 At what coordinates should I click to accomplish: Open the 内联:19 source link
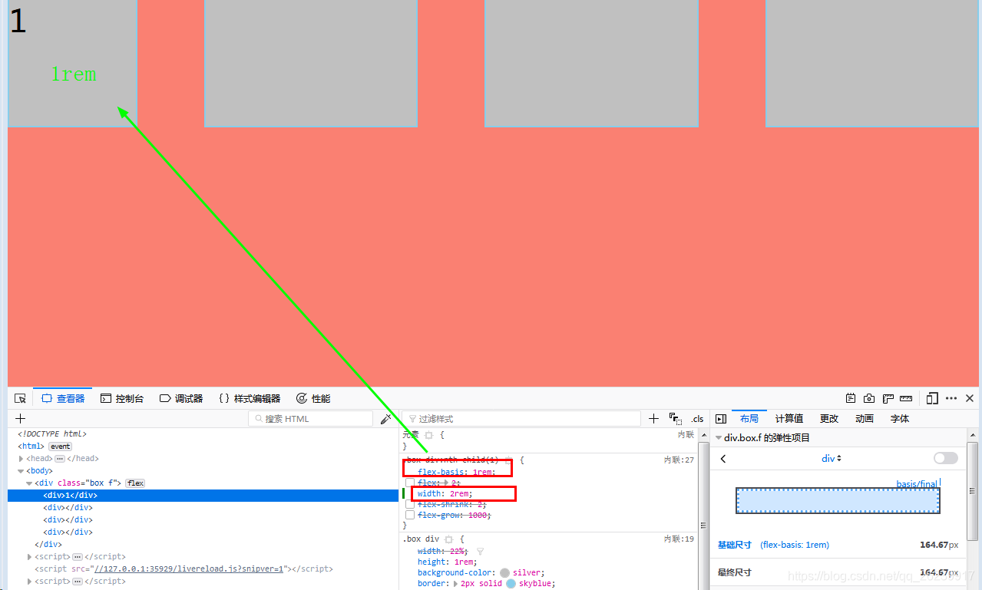pos(679,539)
